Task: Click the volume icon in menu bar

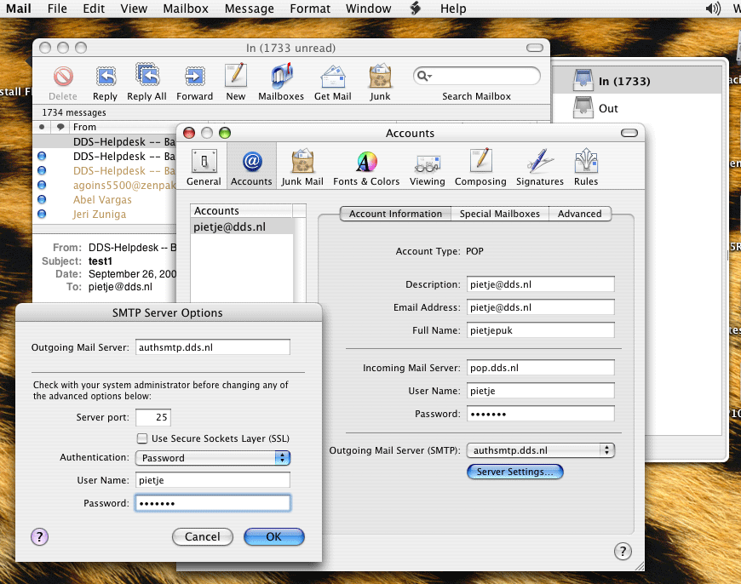Action: pyautogui.click(x=713, y=9)
